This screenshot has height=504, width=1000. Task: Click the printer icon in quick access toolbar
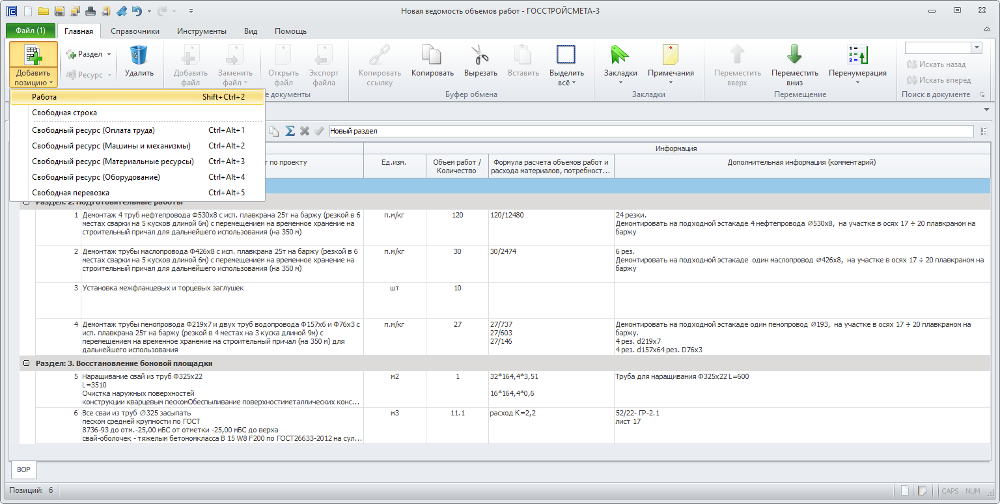tap(90, 11)
